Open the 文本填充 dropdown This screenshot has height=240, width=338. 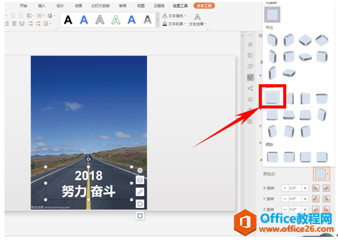(174, 16)
